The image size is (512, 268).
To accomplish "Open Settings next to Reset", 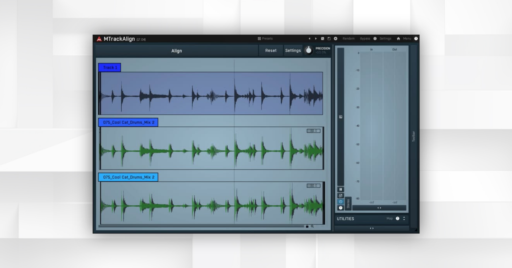I will (293, 50).
